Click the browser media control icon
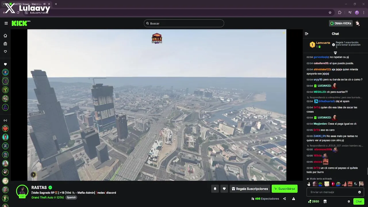 350,13
